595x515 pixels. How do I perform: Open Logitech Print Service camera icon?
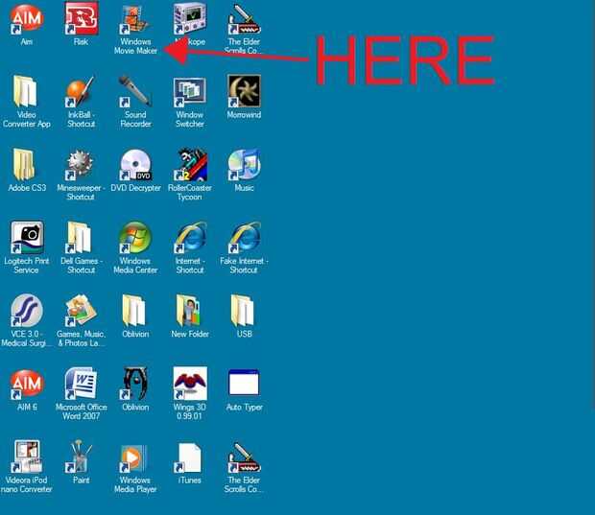(x=27, y=238)
